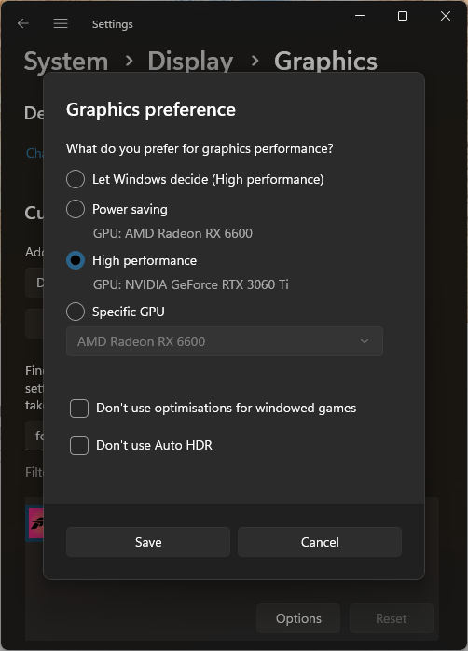Choose the Specific GPU radio option

tap(76, 312)
